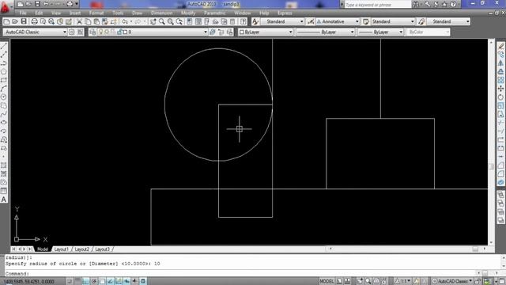The image size is (506, 285).
Task: Open the ByLayer color control
Action: pos(266,32)
